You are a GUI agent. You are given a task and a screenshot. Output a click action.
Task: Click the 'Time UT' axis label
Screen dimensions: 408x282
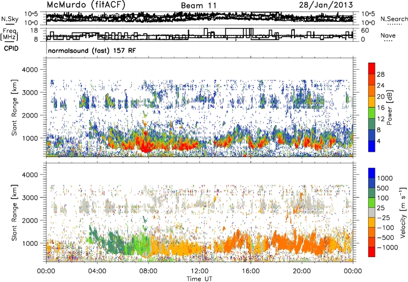point(199,279)
